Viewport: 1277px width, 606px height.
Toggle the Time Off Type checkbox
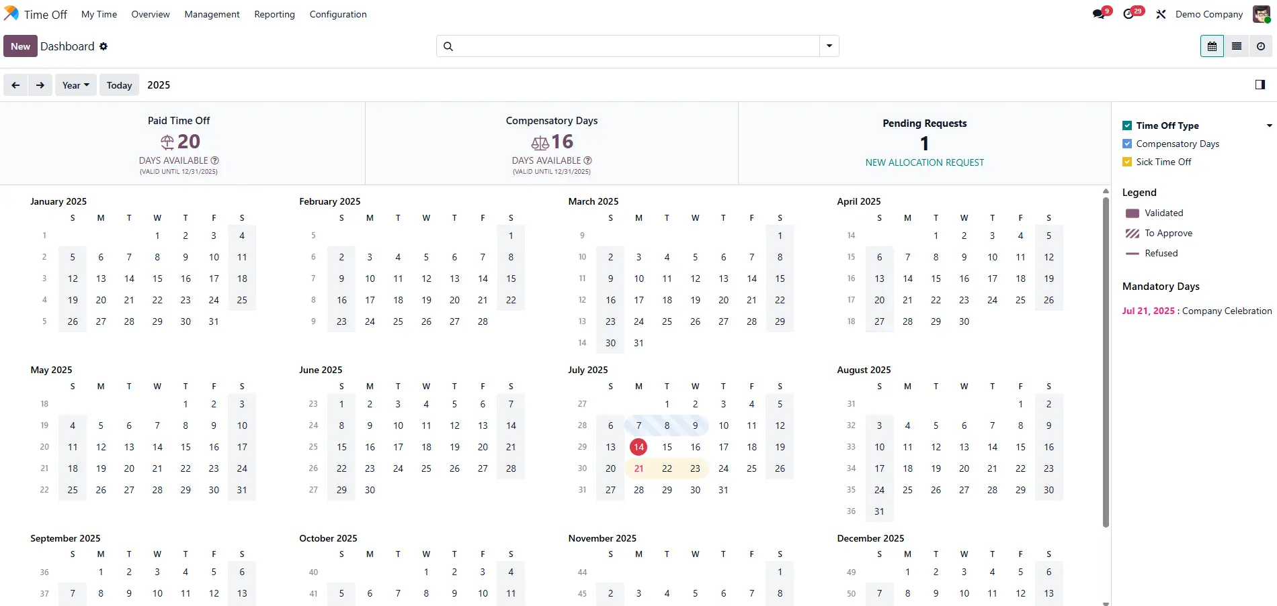pos(1127,125)
